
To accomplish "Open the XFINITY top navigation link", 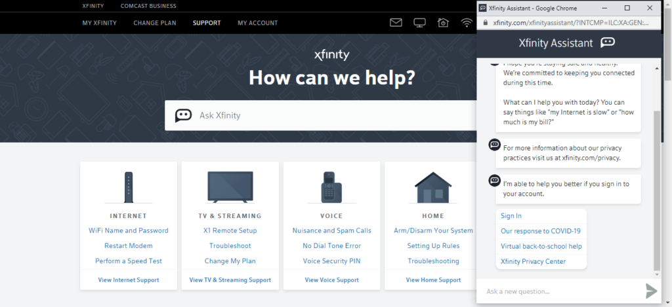I will click(93, 6).
